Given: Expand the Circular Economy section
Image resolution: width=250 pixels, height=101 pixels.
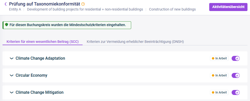Looking at the screenshot, I should [12, 75].
